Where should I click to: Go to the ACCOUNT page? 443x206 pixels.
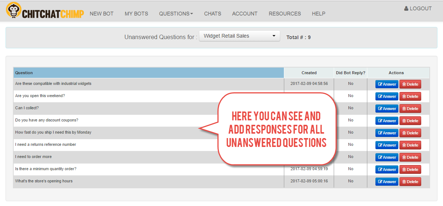pos(245,14)
